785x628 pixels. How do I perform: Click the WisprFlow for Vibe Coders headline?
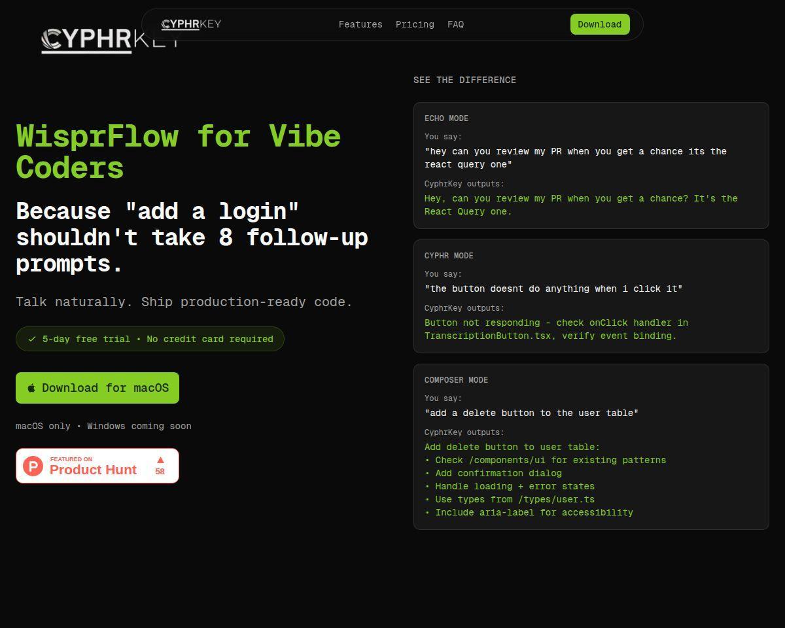click(x=178, y=152)
